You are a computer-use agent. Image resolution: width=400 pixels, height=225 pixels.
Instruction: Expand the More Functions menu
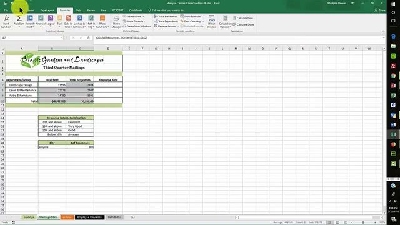click(102, 22)
